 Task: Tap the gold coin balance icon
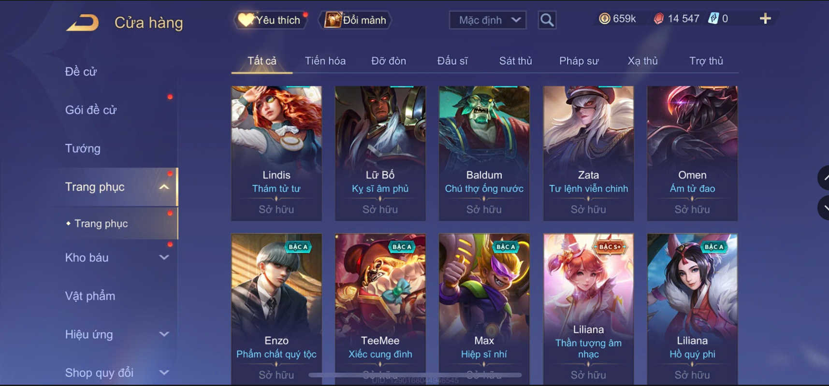coord(604,19)
